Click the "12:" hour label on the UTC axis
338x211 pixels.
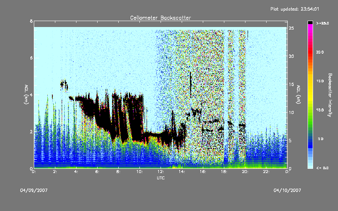161,172
